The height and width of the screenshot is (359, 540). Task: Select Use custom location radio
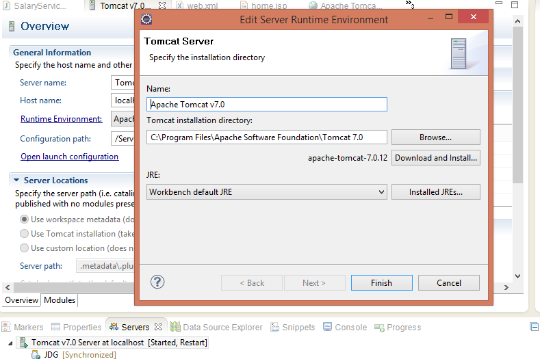pos(24,248)
